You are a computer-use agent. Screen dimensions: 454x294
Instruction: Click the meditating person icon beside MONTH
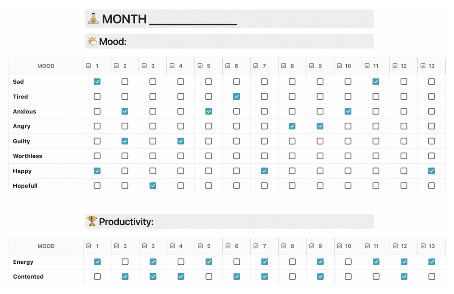(93, 19)
